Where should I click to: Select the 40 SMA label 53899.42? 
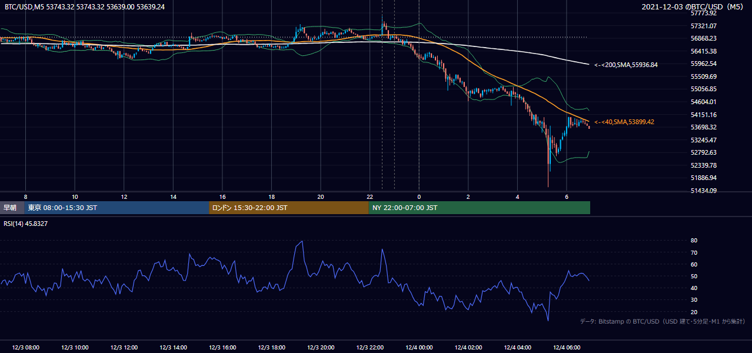(624, 122)
